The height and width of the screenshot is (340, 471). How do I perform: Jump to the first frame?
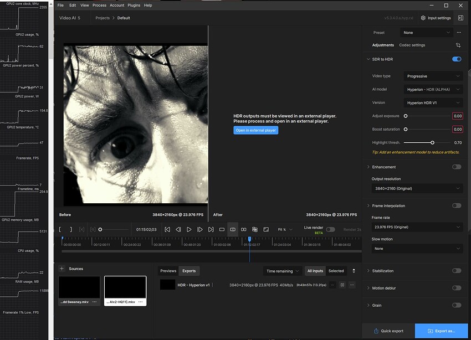tap(167, 229)
